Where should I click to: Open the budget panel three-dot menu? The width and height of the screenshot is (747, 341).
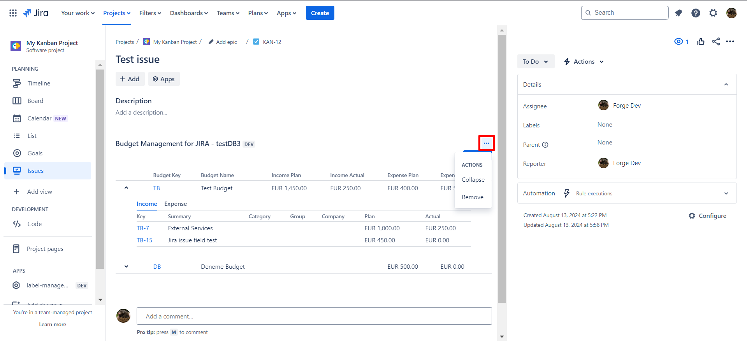click(x=487, y=143)
